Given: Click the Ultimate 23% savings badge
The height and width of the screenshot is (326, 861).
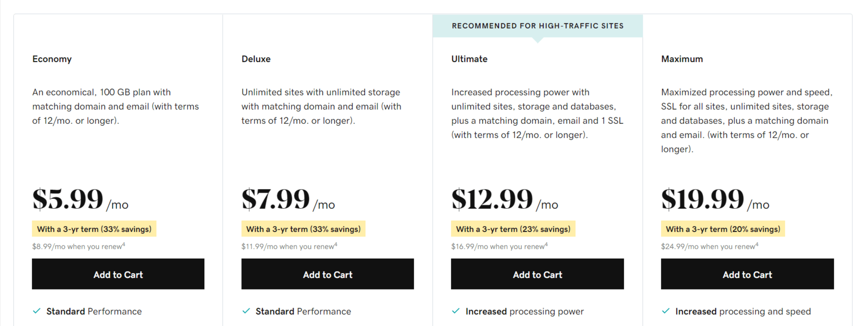Looking at the screenshot, I should click(x=513, y=229).
